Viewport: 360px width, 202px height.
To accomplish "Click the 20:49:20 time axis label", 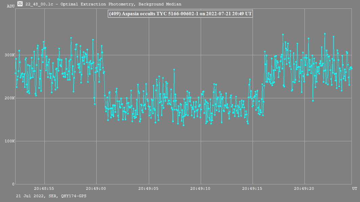I will tap(304, 188).
